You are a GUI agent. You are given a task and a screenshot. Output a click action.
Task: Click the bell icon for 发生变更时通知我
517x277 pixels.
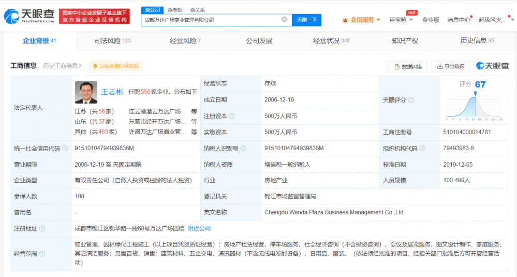click(x=95, y=66)
